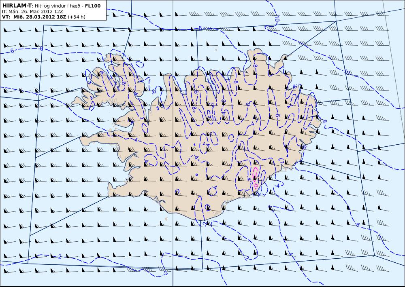
Task: Click the "FL100" flight level label
Action: pos(93,6)
